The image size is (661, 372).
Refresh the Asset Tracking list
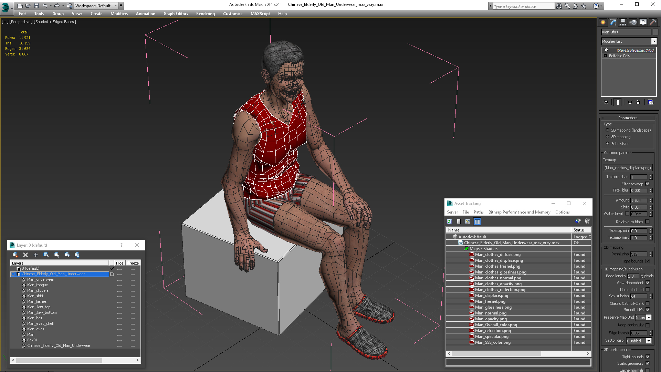tap(449, 221)
